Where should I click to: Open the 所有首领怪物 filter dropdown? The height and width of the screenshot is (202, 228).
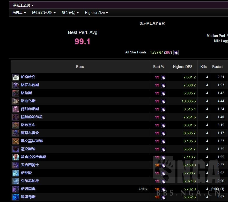pos(43,13)
